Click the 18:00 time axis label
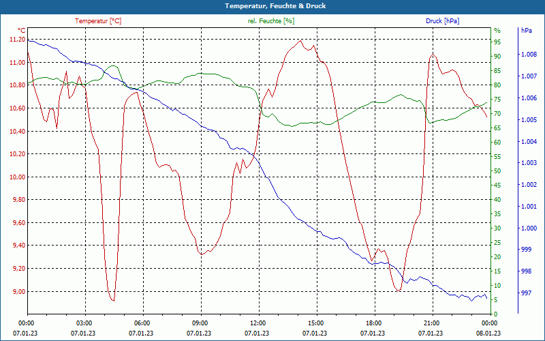Viewport: 545px width, 341px height. 373,323
